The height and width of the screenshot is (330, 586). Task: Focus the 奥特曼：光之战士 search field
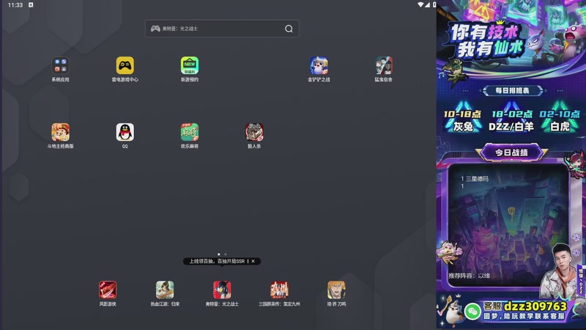click(x=222, y=29)
